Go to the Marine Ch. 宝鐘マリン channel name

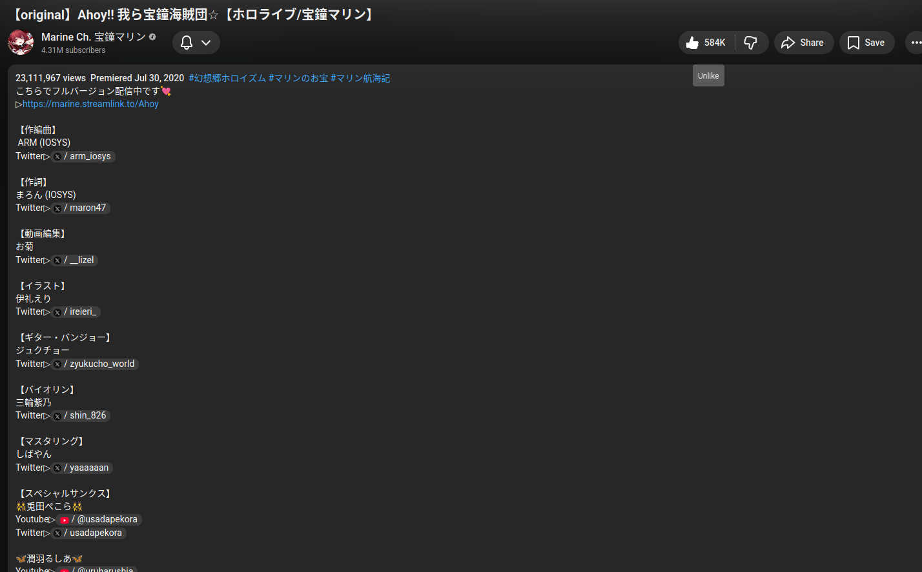coord(94,37)
